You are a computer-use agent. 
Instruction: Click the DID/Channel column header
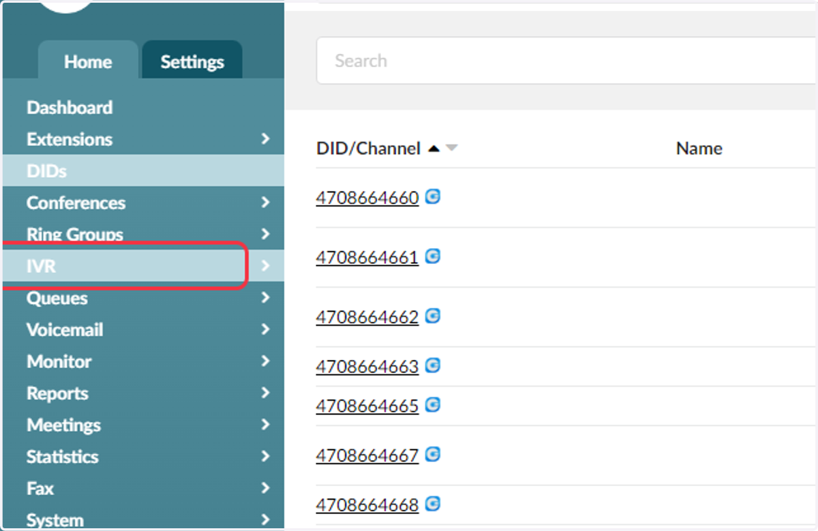coord(368,149)
